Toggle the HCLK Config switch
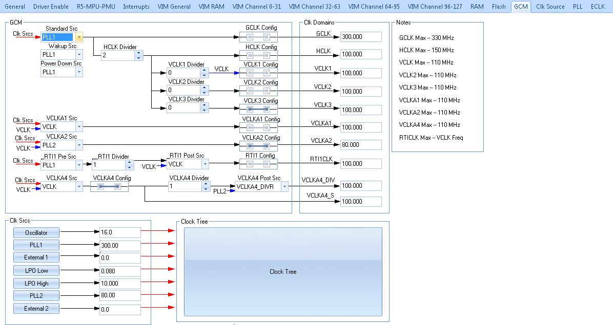Screen dimensions: 613x325 pos(258,56)
